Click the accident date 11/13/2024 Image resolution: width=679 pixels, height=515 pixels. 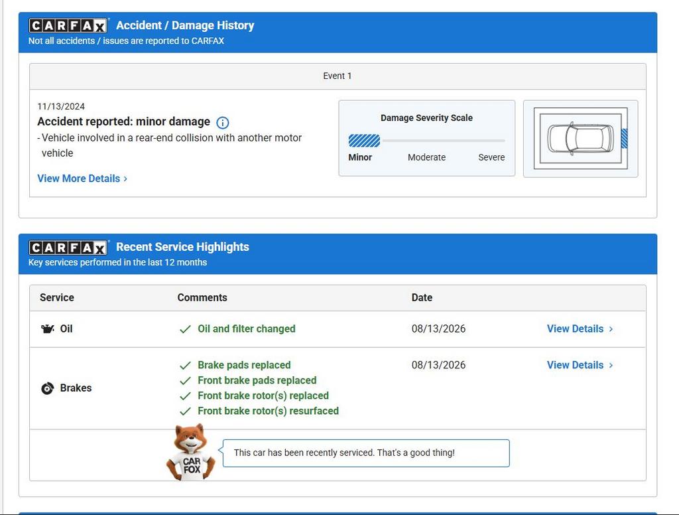point(61,107)
